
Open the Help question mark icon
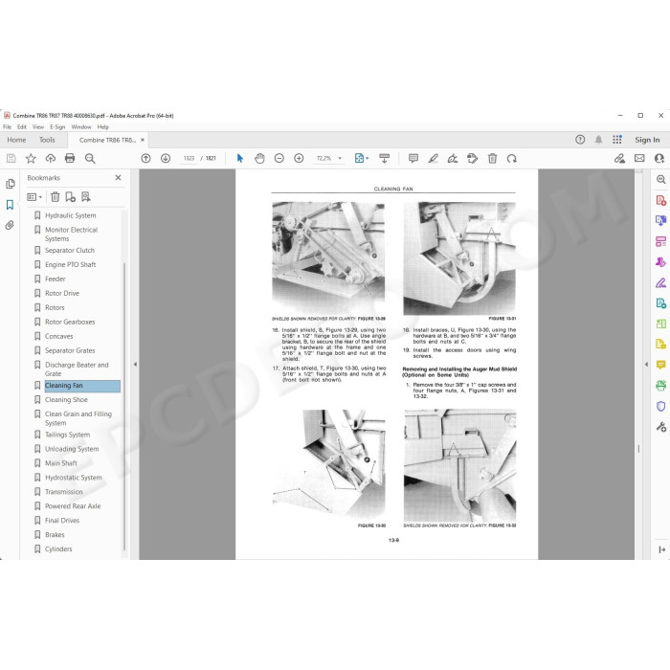pos(580,140)
